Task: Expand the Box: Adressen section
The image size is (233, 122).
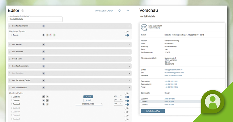Action: [x=129, y=51]
